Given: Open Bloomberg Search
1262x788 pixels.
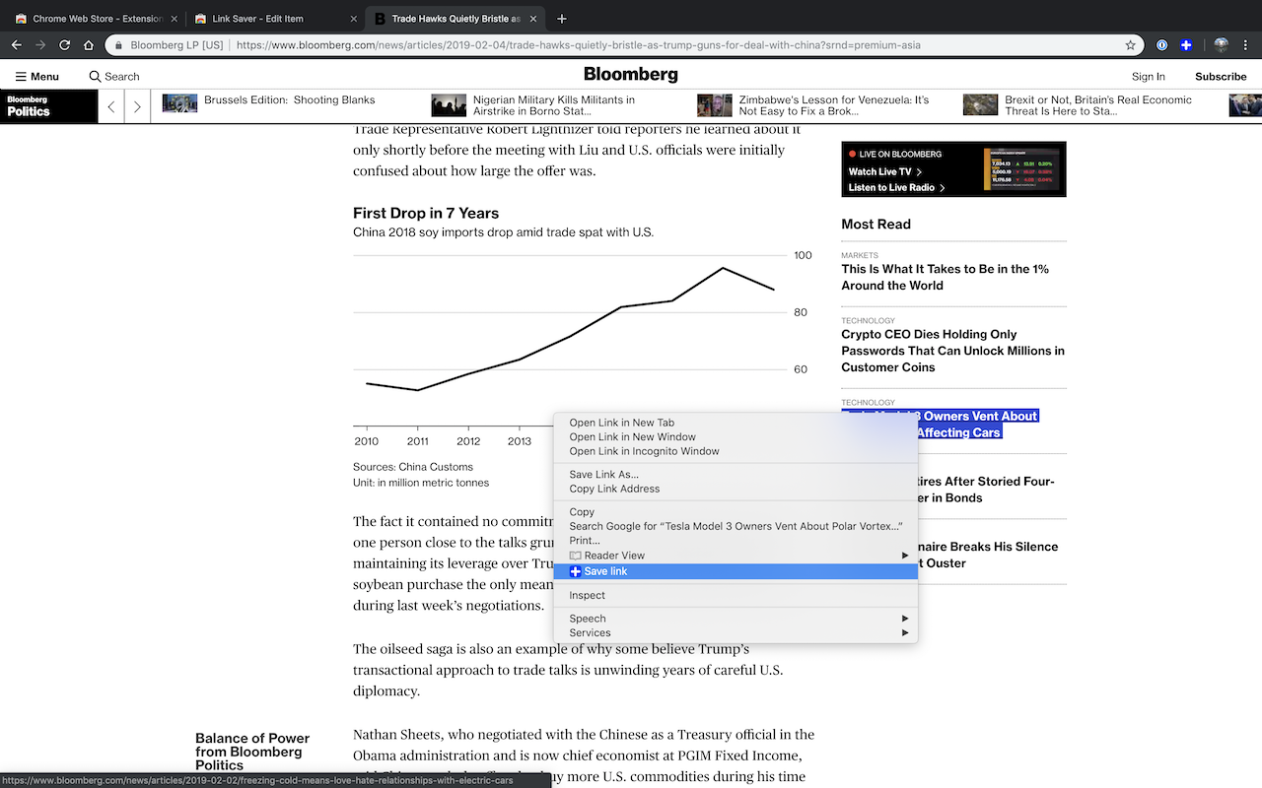Looking at the screenshot, I should (x=114, y=76).
